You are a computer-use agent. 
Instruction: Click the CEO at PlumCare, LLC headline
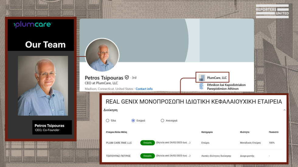pyautogui.click(x=101, y=83)
